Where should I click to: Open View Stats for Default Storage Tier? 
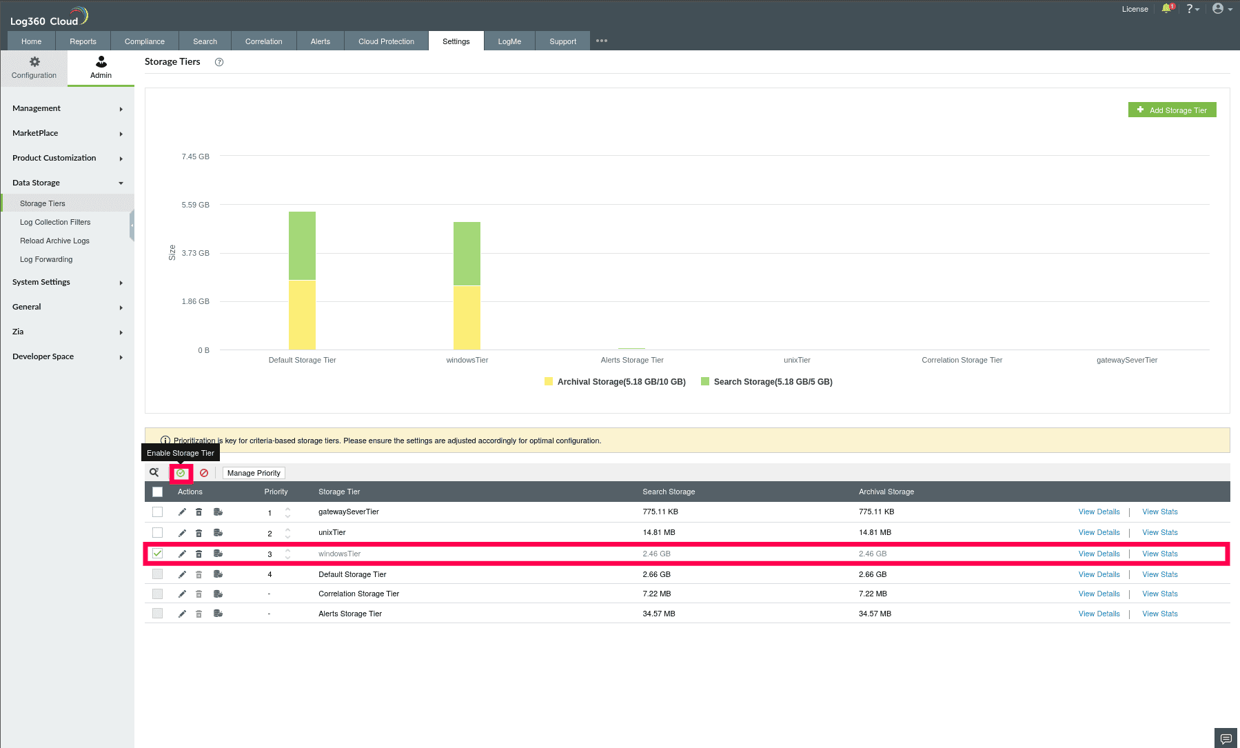point(1159,574)
